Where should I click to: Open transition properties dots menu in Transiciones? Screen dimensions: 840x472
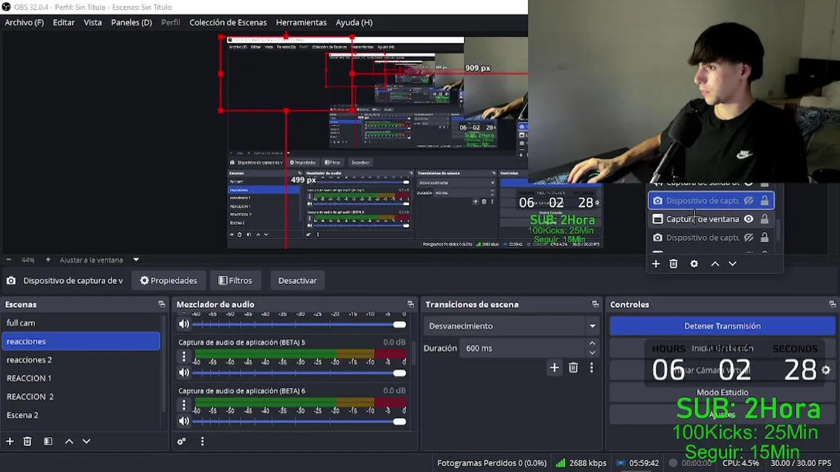pos(591,368)
